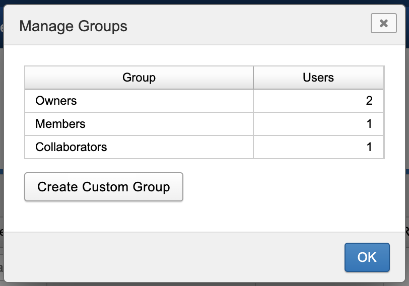Click the Owners user count of 2
The height and width of the screenshot is (286, 409).
(x=369, y=101)
